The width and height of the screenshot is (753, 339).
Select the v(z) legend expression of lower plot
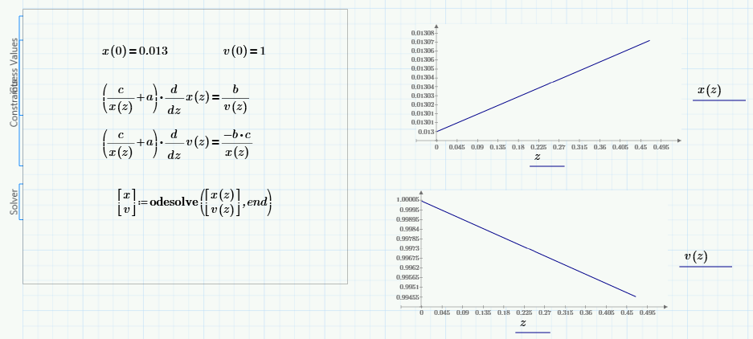click(695, 256)
